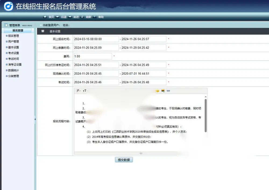
Task: Open 考点设置 in the sidebar
Action: pyautogui.click(x=13, y=53)
